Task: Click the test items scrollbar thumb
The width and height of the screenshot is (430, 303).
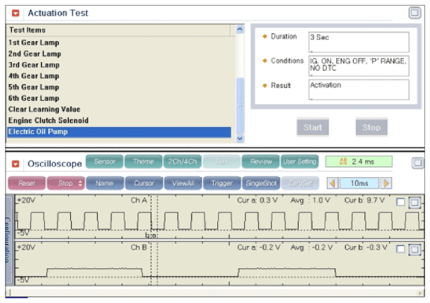Action: pos(240,106)
